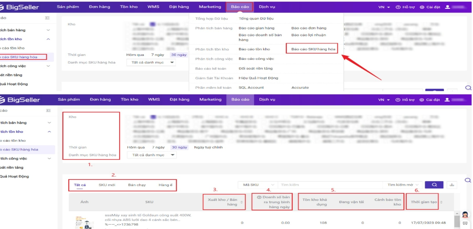Image resolution: width=473 pixels, height=229 pixels.
Task: Click the video tutorial icon below avatar
Action: tap(465, 223)
